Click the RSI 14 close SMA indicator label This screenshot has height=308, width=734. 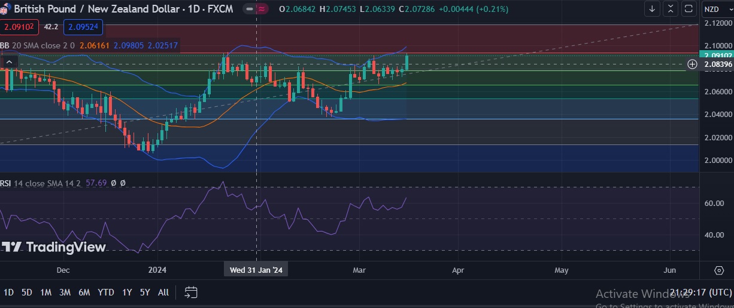pos(41,183)
